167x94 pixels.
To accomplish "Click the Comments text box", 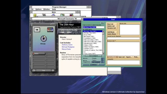I will 123,62.
